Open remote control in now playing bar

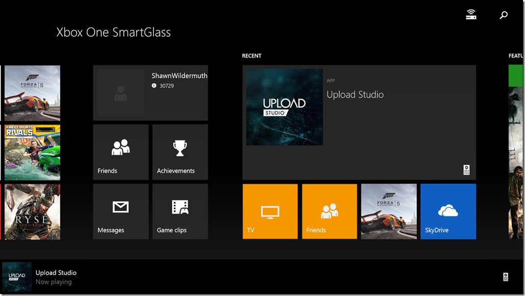coord(506,277)
